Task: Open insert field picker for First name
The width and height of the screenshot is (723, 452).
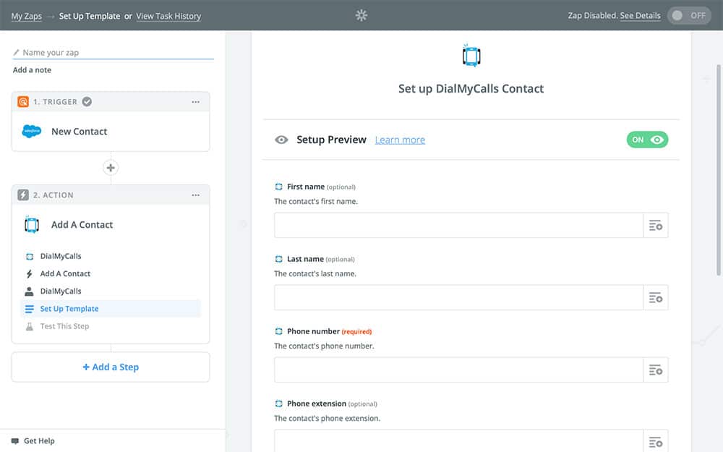Action: [656, 226]
